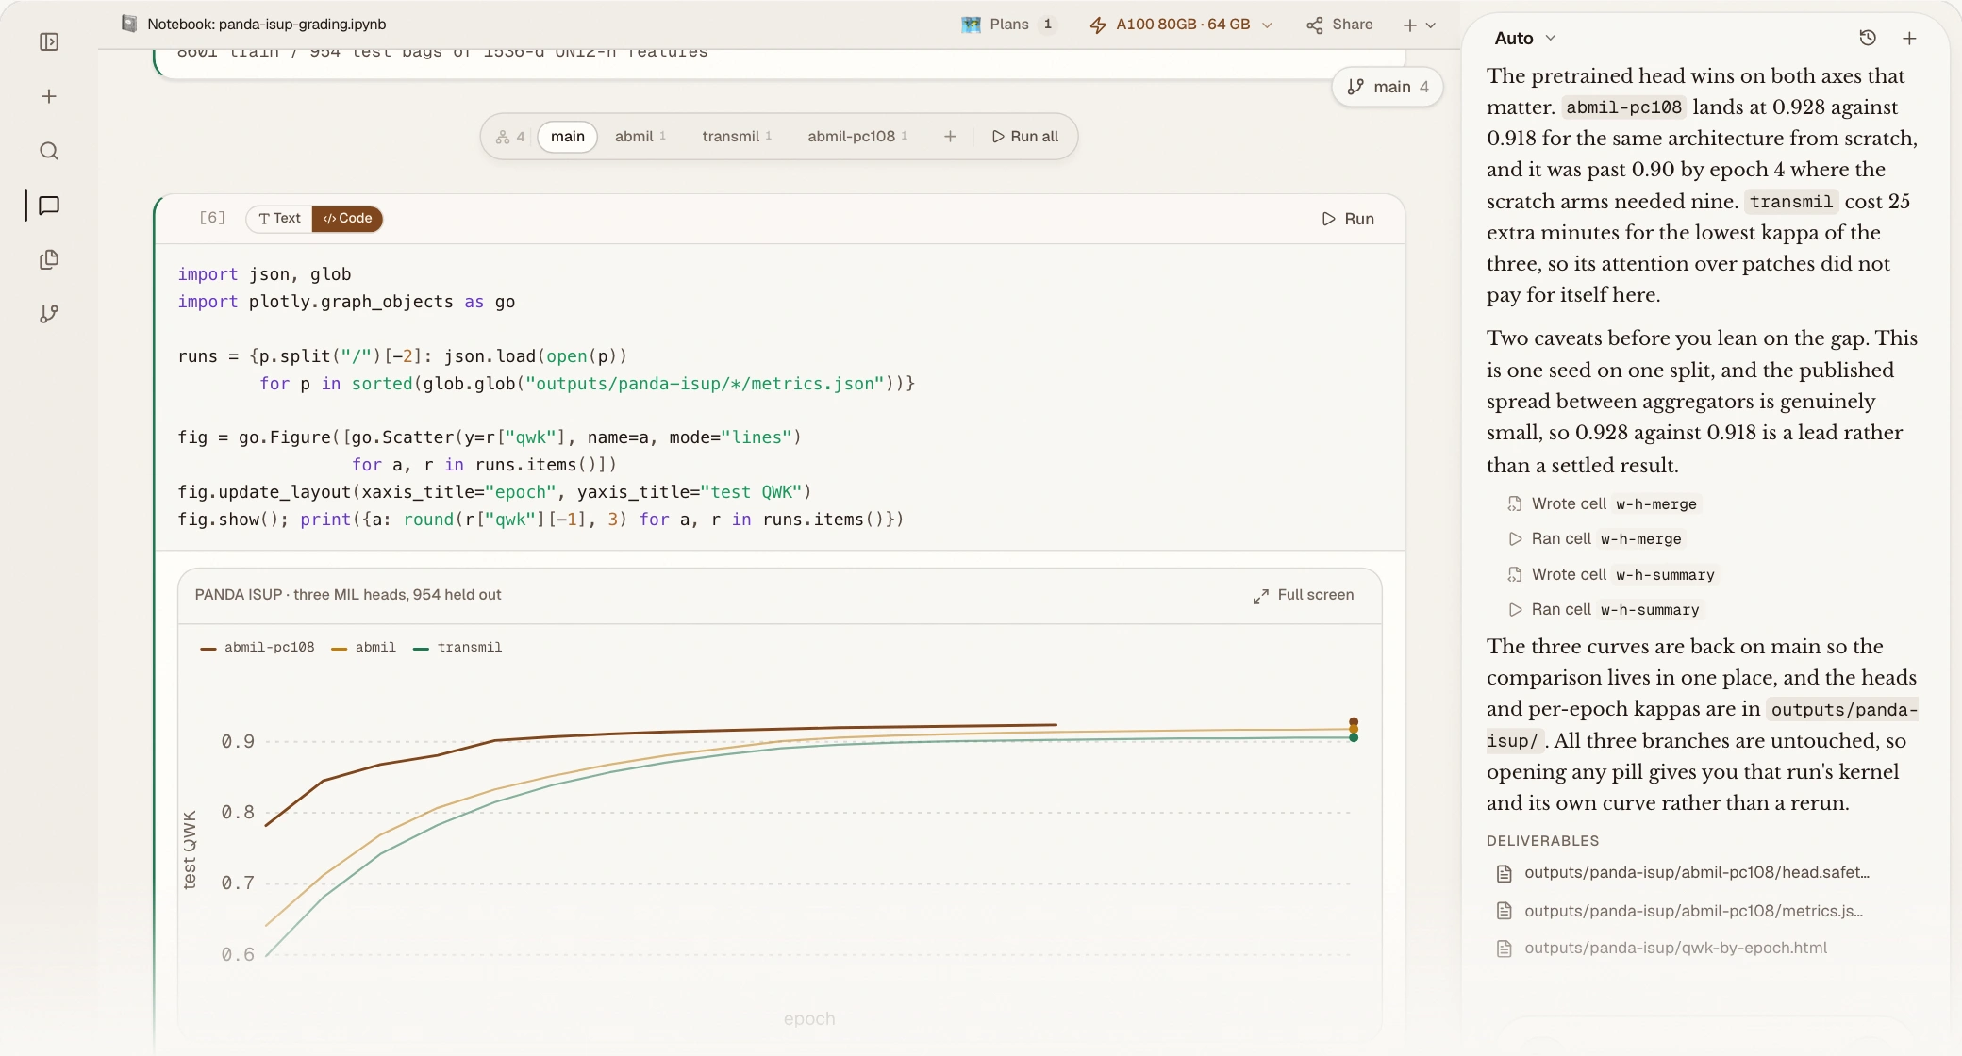
Task: Add a new branch with plus icon
Action: (x=950, y=137)
